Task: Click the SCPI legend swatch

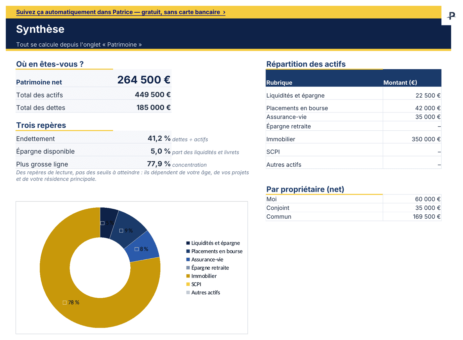Action: 188,284
